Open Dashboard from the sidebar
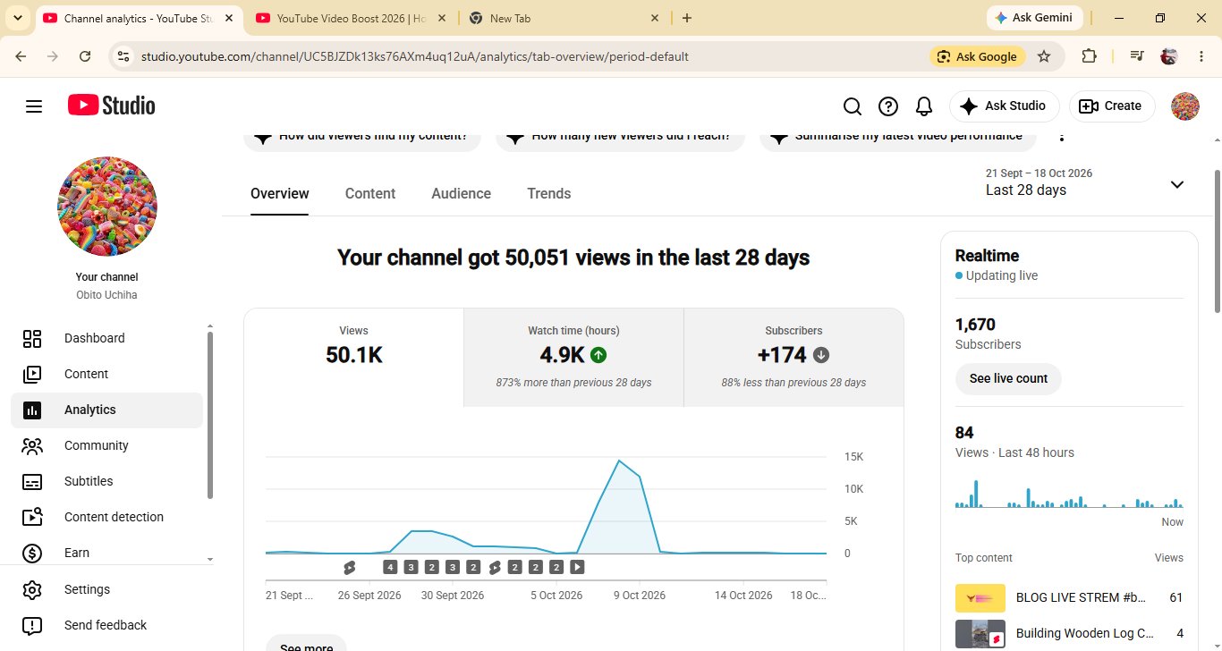1222x651 pixels. (107, 338)
